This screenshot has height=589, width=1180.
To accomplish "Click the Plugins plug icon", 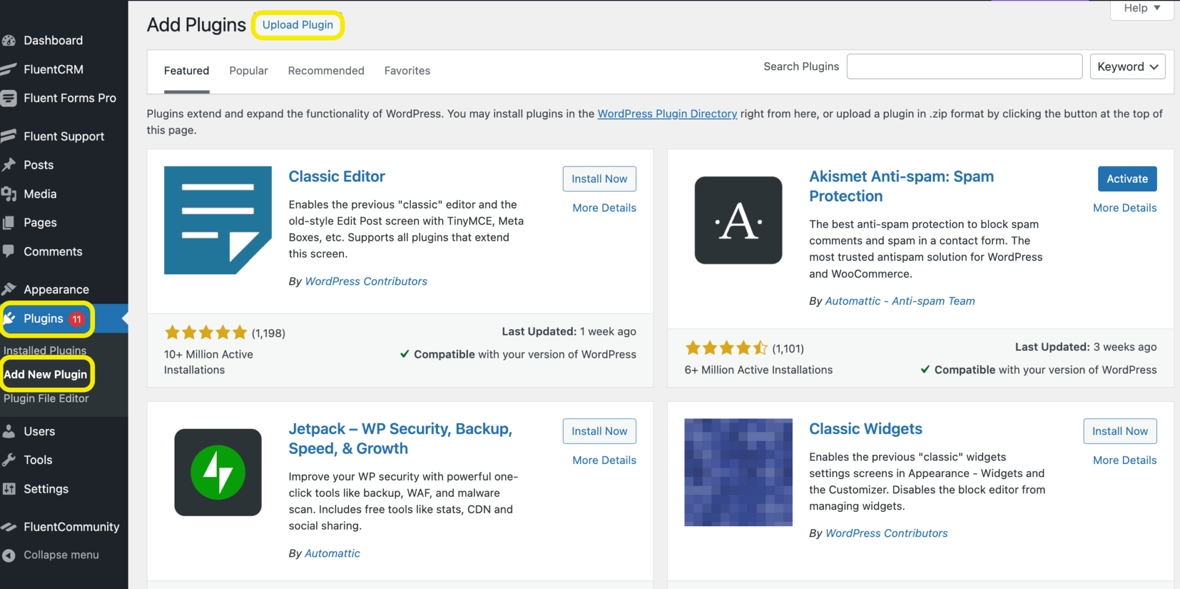I will (x=9, y=318).
